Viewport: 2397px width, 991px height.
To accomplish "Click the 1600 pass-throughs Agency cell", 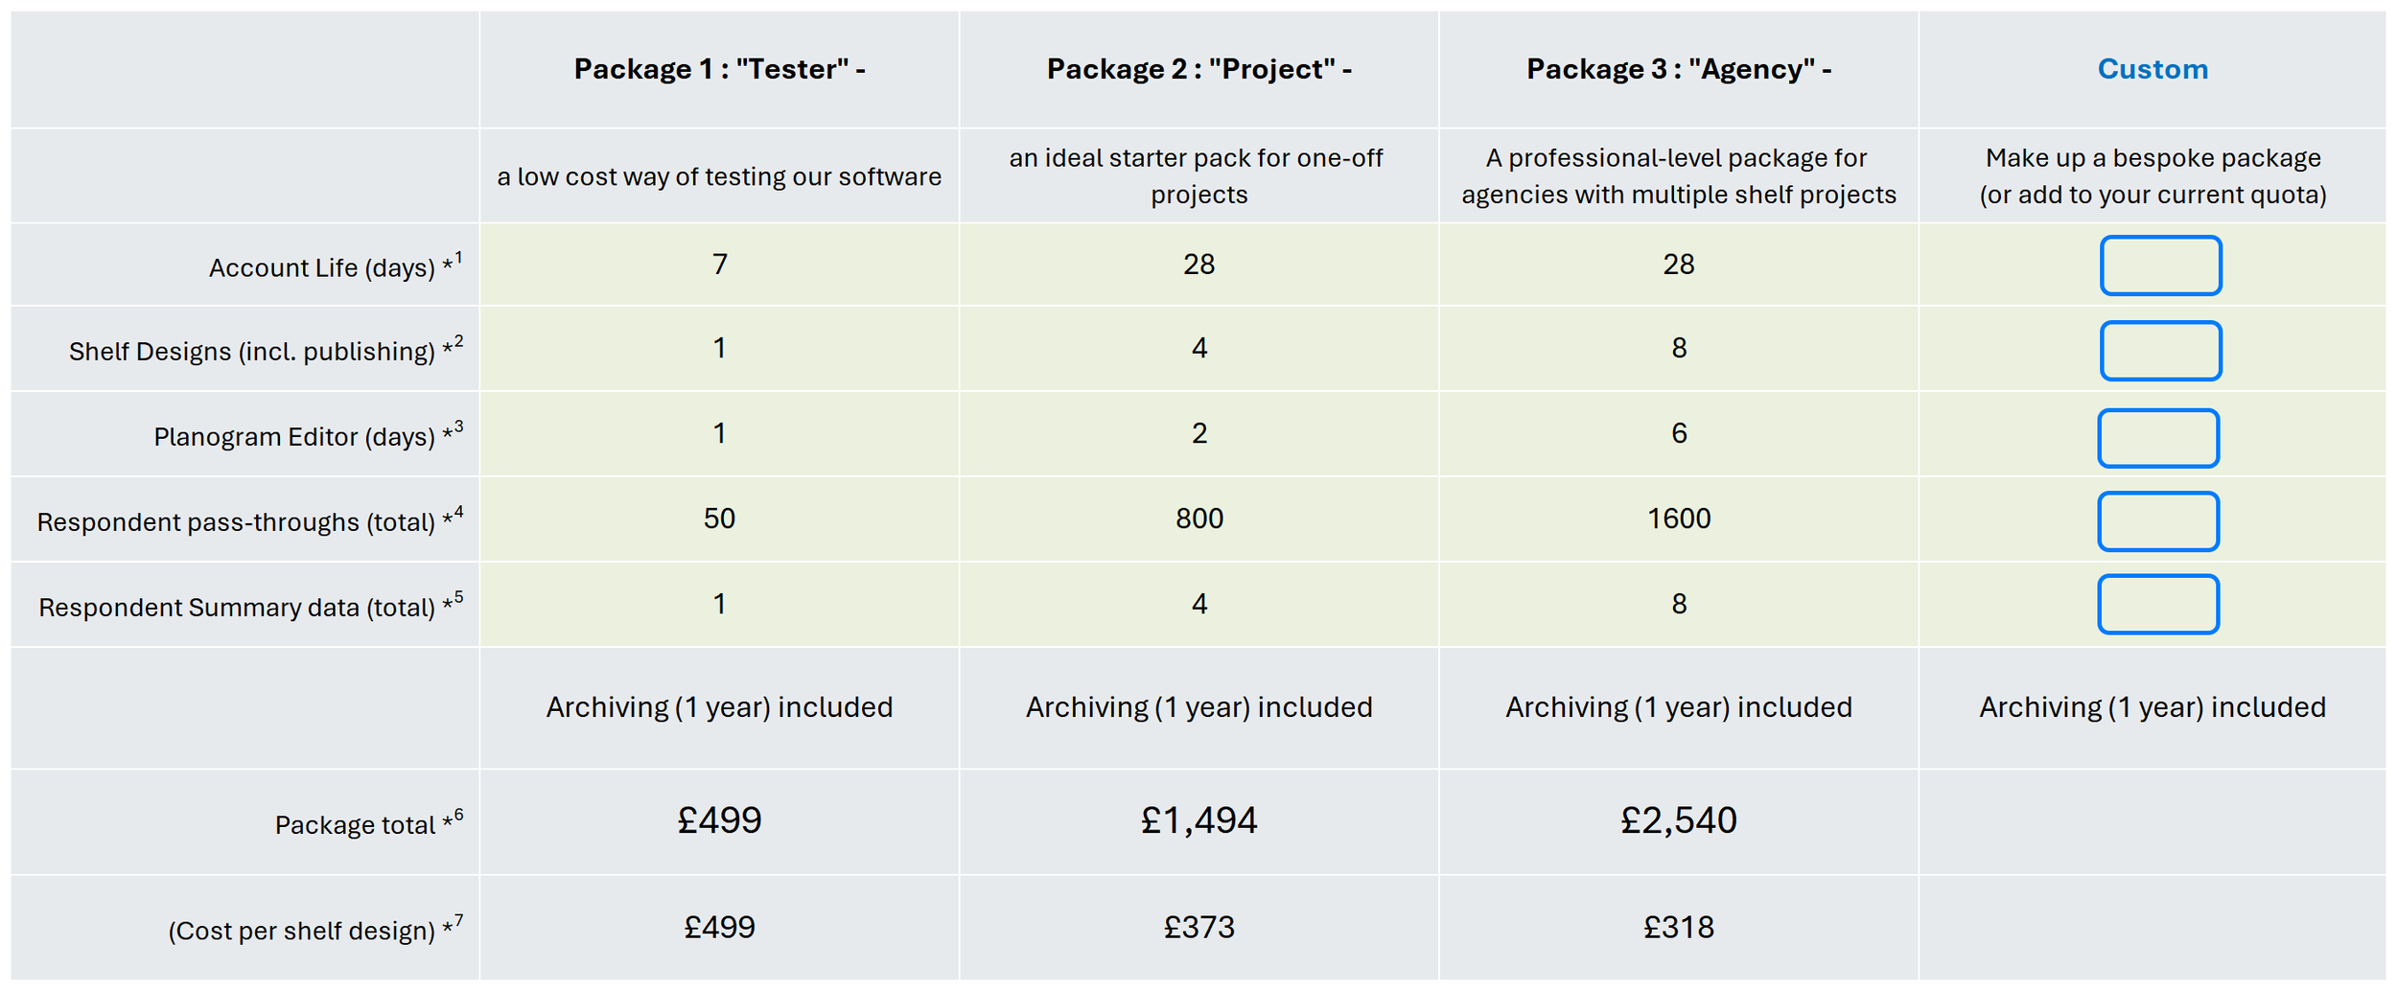I will [x=1678, y=519].
